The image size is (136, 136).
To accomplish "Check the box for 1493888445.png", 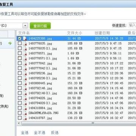I will pyautogui.click(x=20, y=83).
